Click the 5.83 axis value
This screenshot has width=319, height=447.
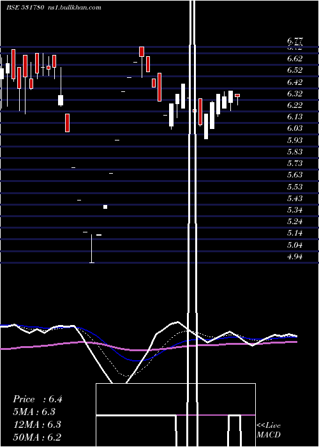pos(295,152)
